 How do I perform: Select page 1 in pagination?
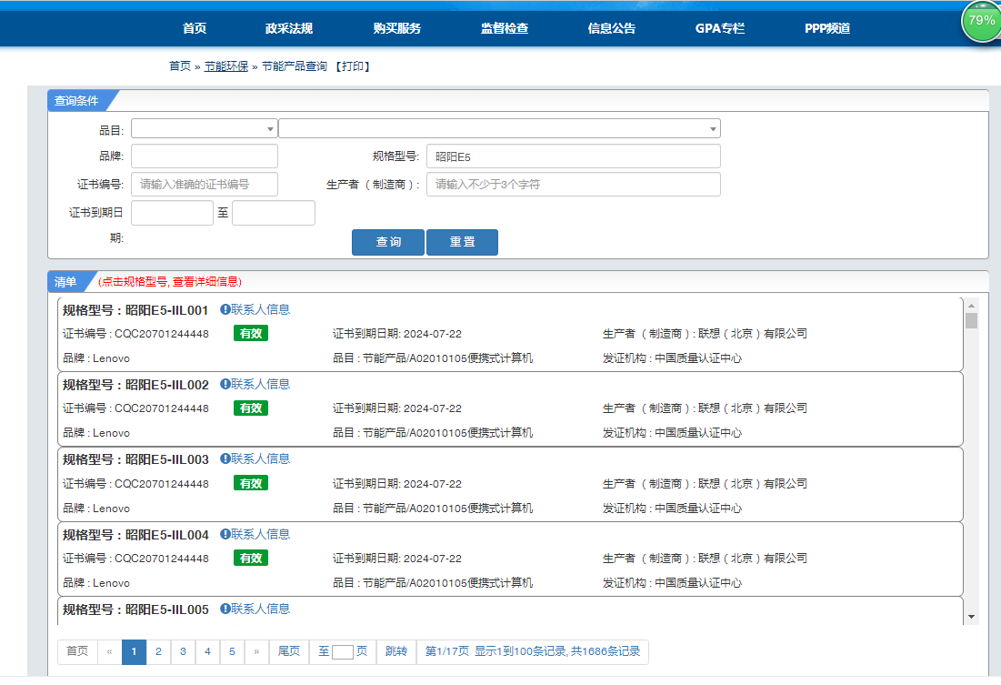[x=134, y=651]
